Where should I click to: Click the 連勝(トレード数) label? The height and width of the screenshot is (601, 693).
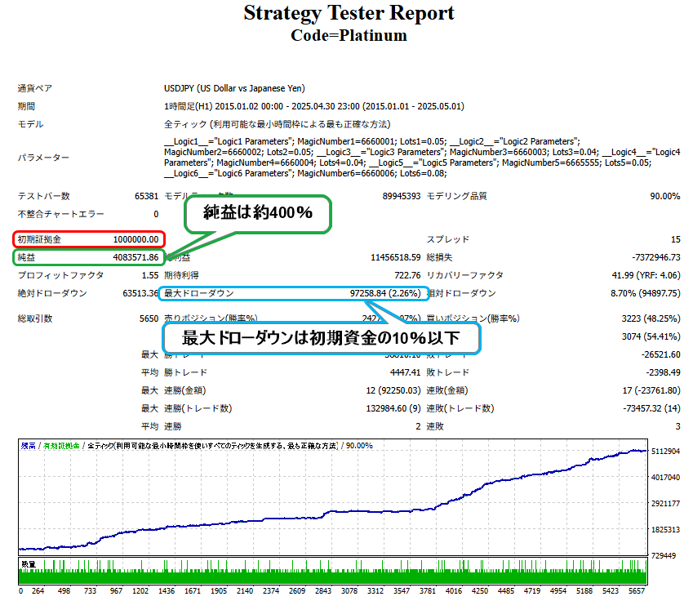[x=198, y=408]
